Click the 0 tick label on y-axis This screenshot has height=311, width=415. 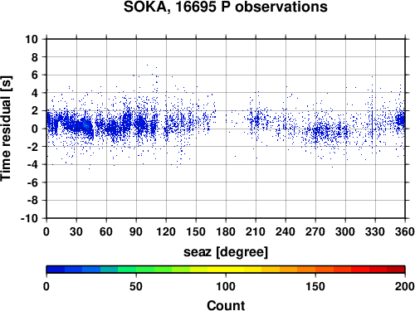[x=35, y=129]
